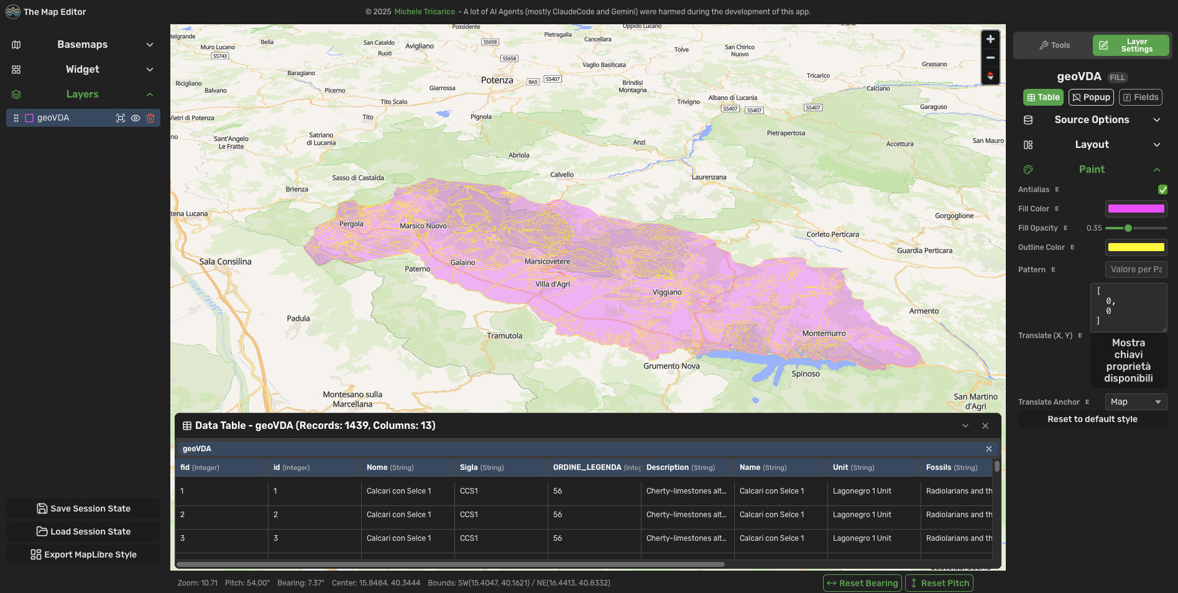Minimize the Data Table with chevron

[965, 426]
